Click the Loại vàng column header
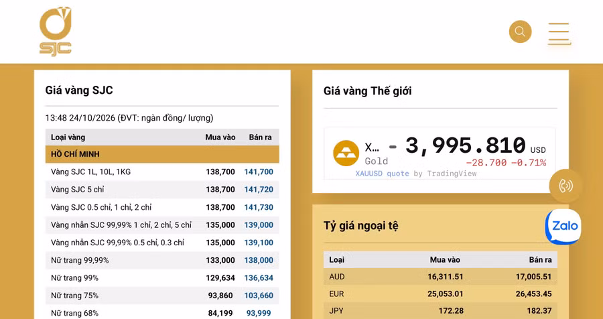The height and width of the screenshot is (319, 603). (x=68, y=137)
